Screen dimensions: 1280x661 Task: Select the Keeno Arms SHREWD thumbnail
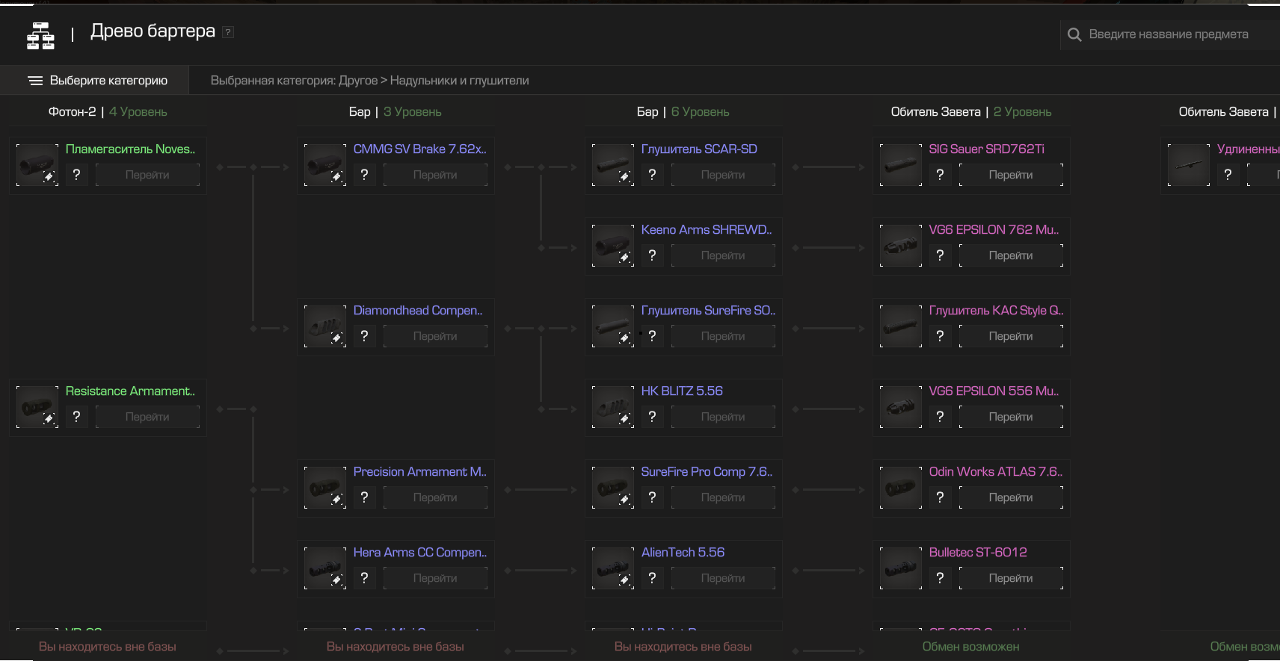pos(613,246)
